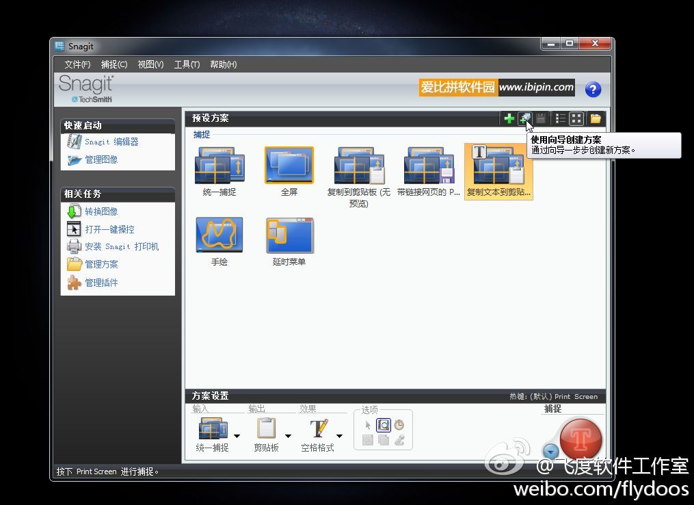Launch Snagit 编辑器 from quick launch

(111, 142)
